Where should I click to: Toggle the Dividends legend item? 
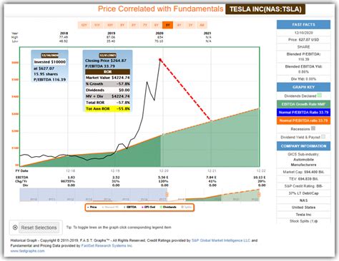[x=168, y=208]
